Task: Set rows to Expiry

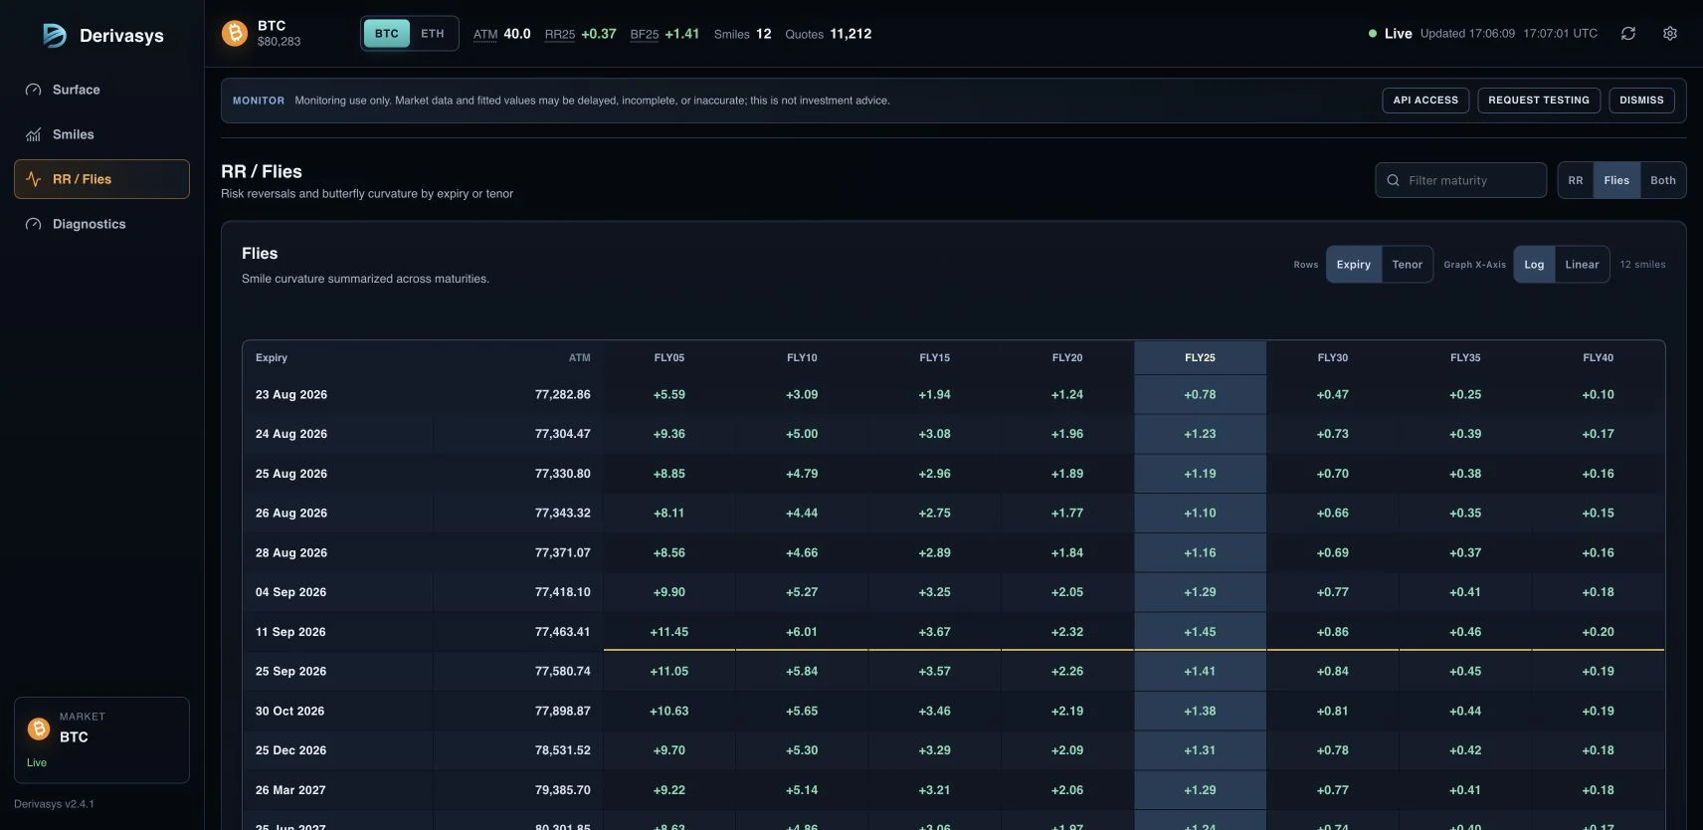Action: tap(1354, 265)
